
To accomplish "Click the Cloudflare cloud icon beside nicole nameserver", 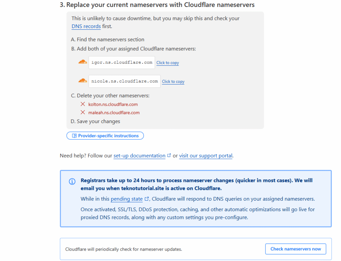I will pyautogui.click(x=83, y=81).
